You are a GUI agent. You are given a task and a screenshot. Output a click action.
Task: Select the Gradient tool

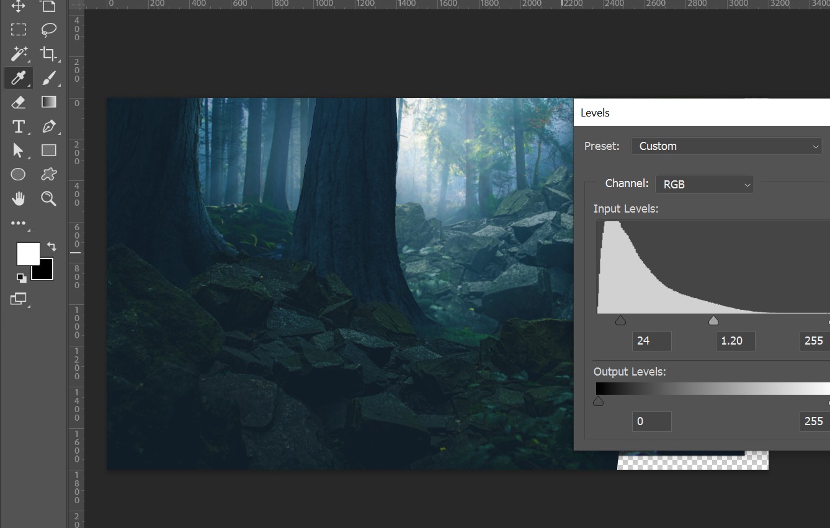tap(48, 102)
